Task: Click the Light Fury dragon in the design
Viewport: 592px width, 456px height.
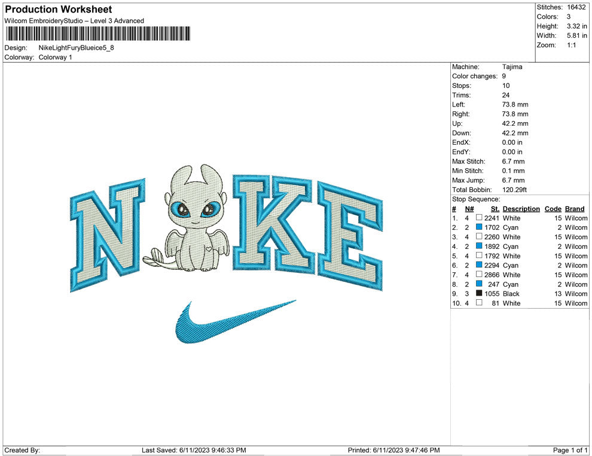Action: click(x=187, y=218)
